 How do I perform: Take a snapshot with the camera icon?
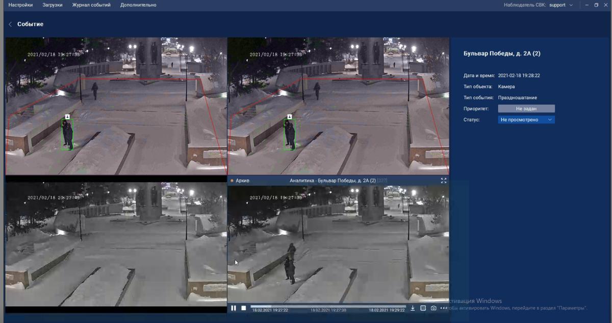[433, 308]
